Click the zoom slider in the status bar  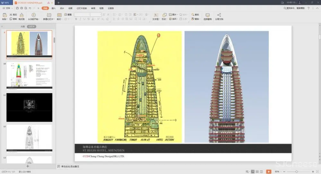[296, 172]
